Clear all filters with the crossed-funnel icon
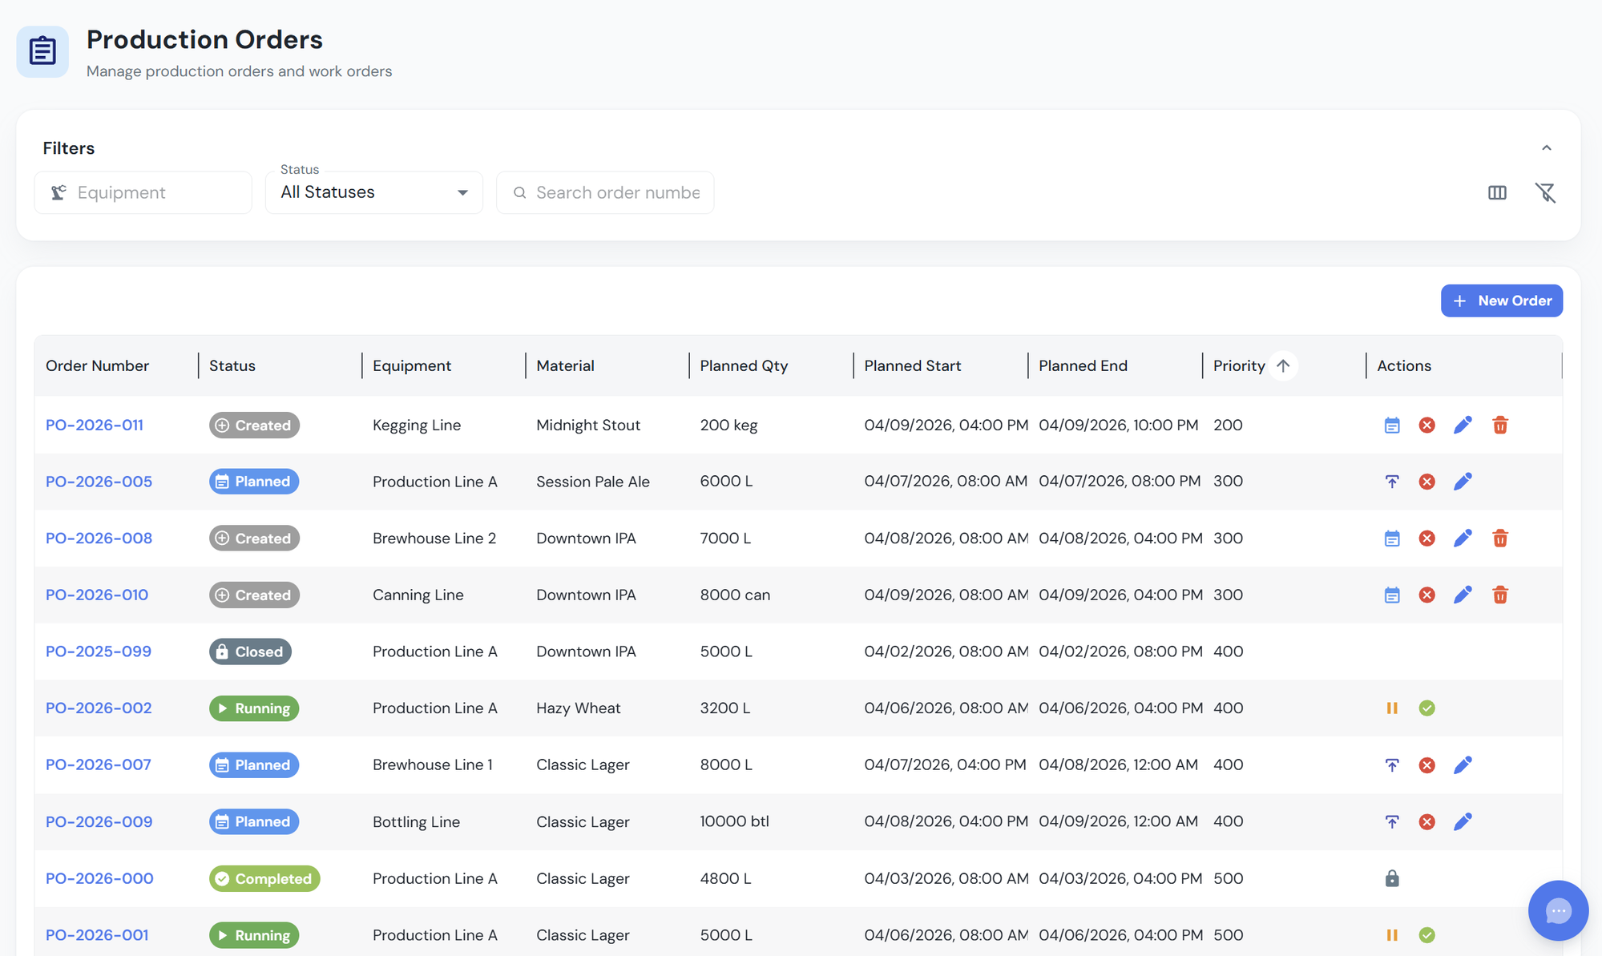 point(1545,192)
